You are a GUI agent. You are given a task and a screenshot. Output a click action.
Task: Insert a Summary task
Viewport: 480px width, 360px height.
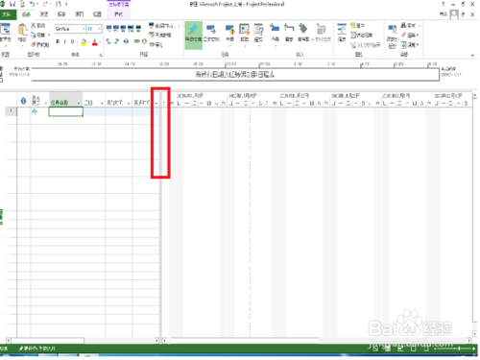click(289, 32)
